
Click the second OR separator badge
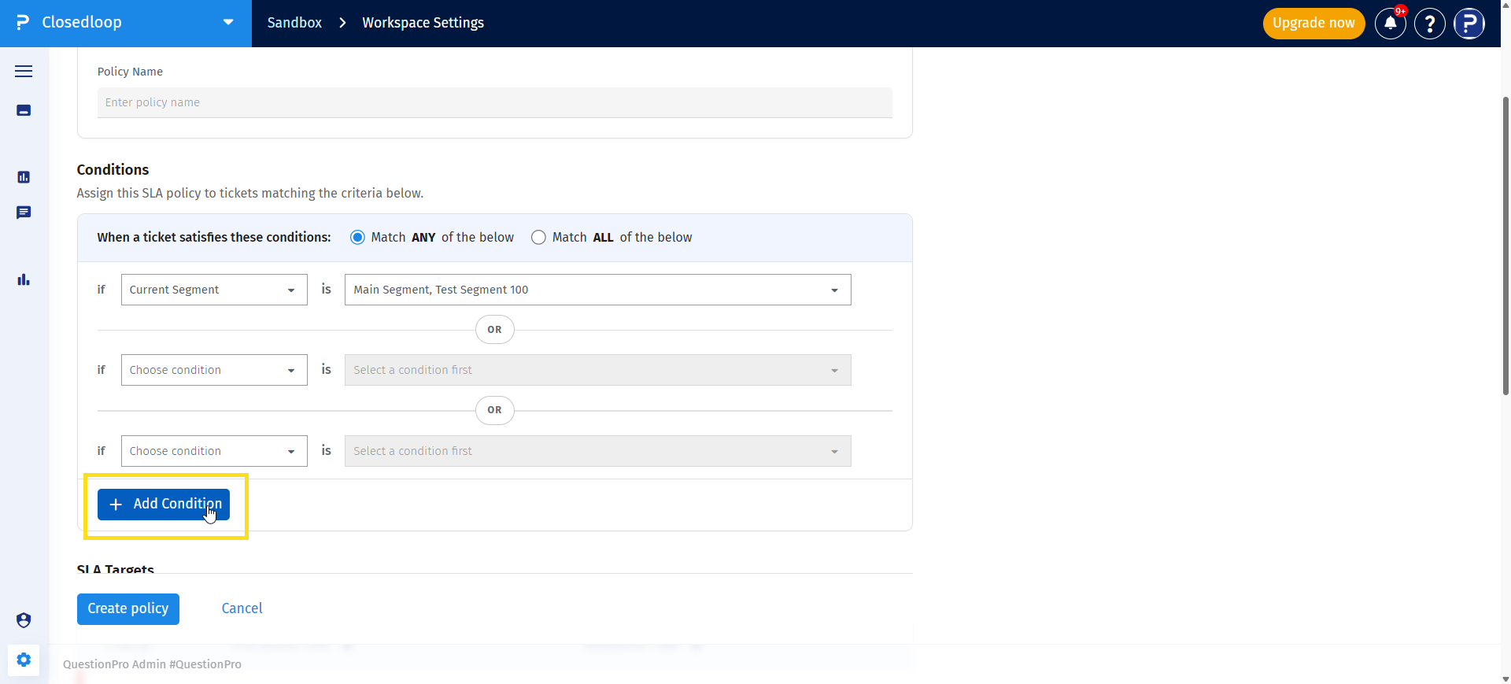tap(494, 410)
